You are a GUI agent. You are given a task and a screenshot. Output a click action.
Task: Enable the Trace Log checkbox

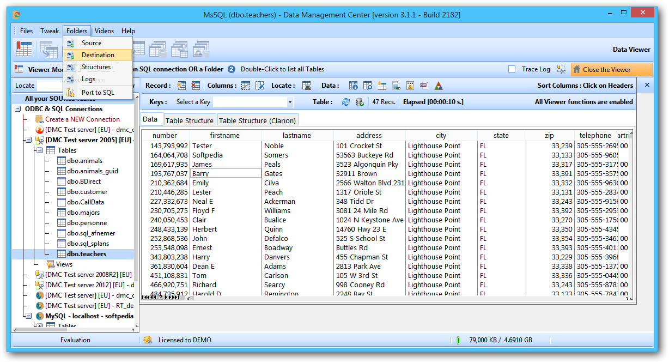click(x=512, y=69)
